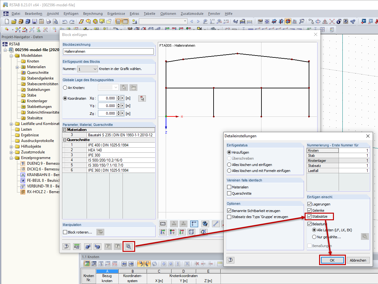The image size is (378, 284).
Task: Select Alles löschen und einfügen option
Action: 229,165
